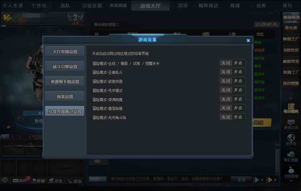This screenshot has height=191, width=301.
Task: Switch to 效果设置 tab
Action: pos(65,96)
